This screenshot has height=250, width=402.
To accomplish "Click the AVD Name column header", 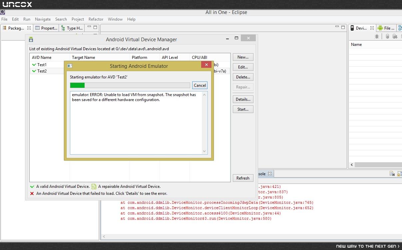I will coord(50,57).
